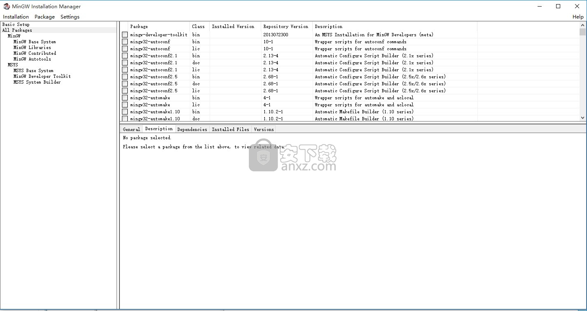The width and height of the screenshot is (587, 311).
Task: Mark the mingw32-automake lic checkbox
Action: 125,105
